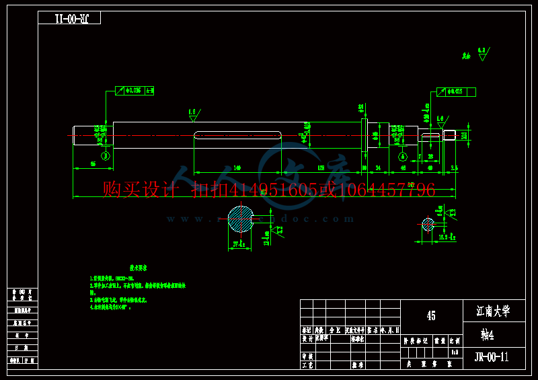This screenshot has height=380, width=538.
Task: Click the larger hatched cross-section circle
Action: point(241,219)
